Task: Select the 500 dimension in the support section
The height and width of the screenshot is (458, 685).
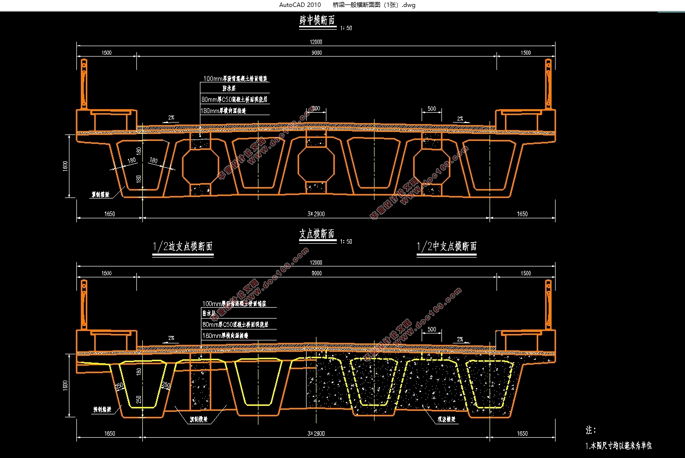Action: click(432, 329)
